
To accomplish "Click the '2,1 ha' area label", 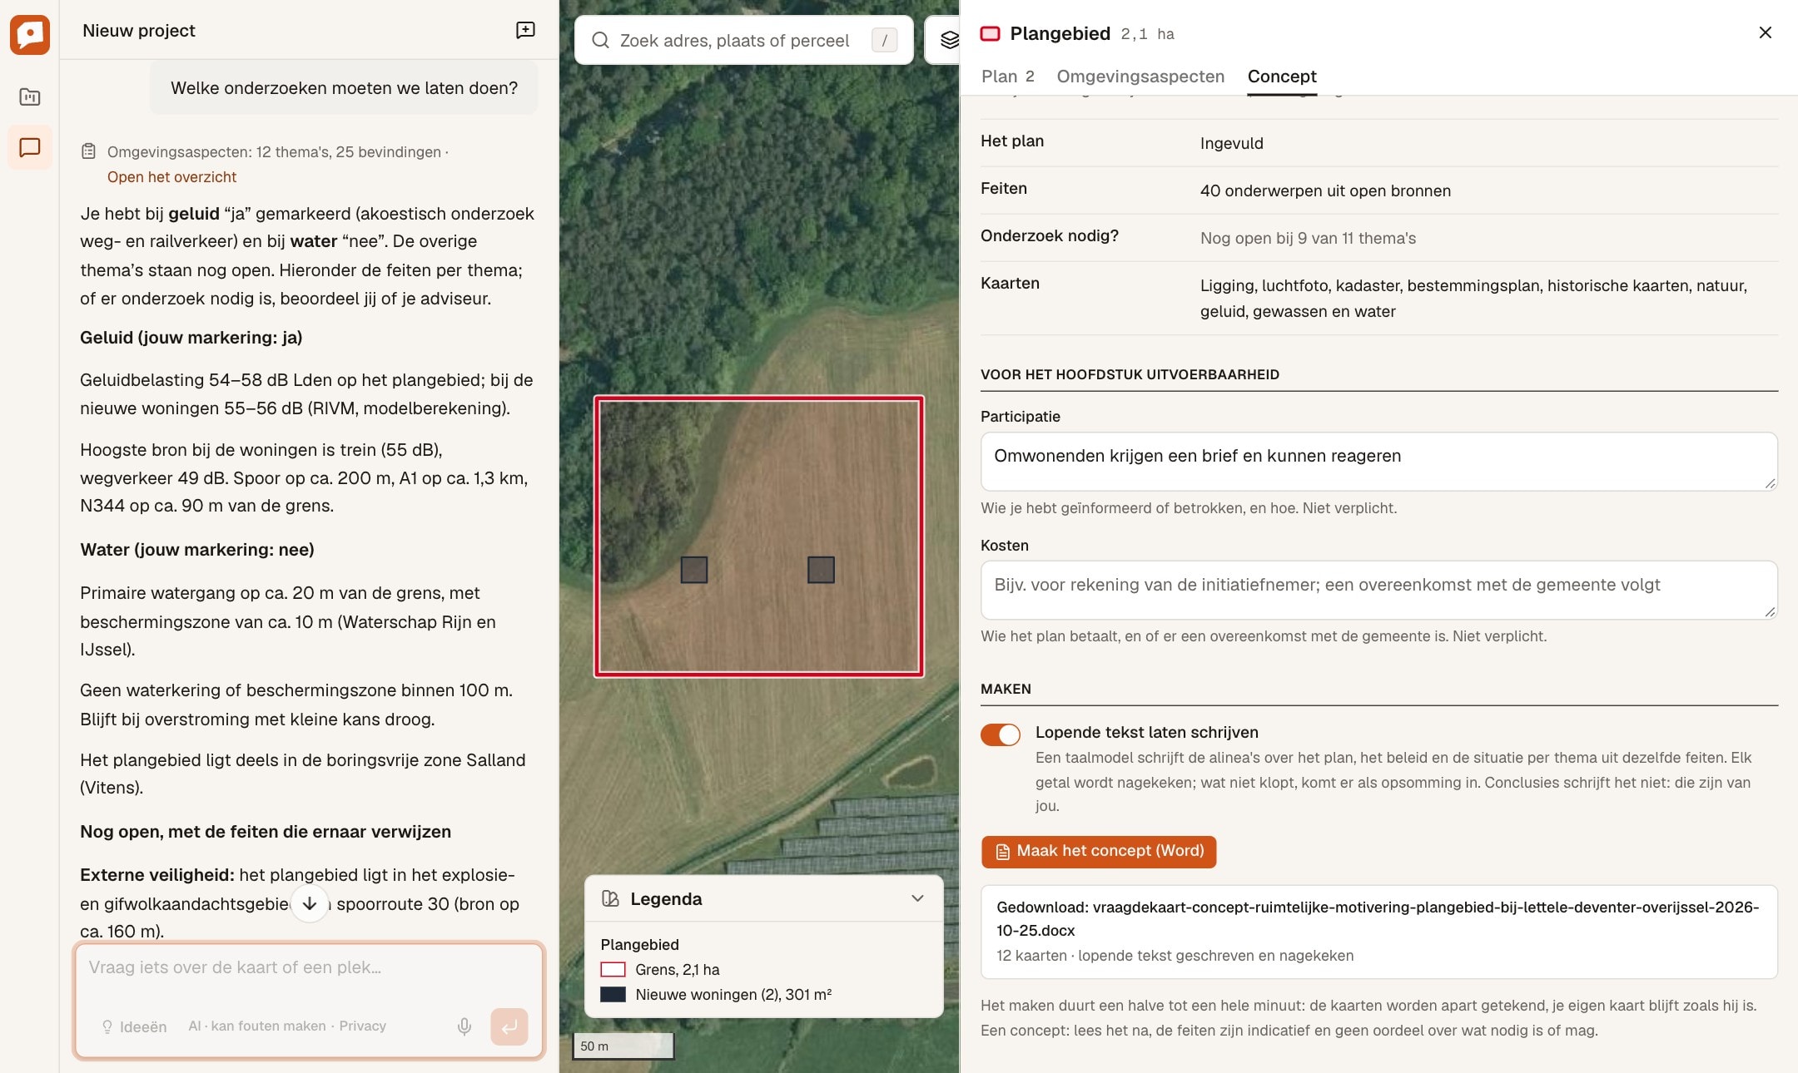I will coord(1147,34).
